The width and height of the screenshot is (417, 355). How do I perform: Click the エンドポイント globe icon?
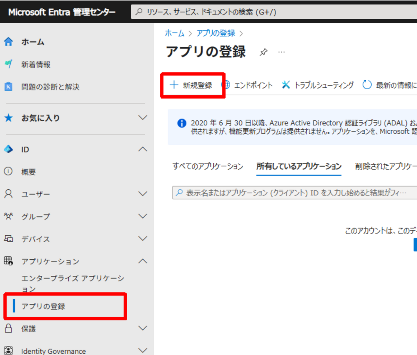(x=226, y=85)
